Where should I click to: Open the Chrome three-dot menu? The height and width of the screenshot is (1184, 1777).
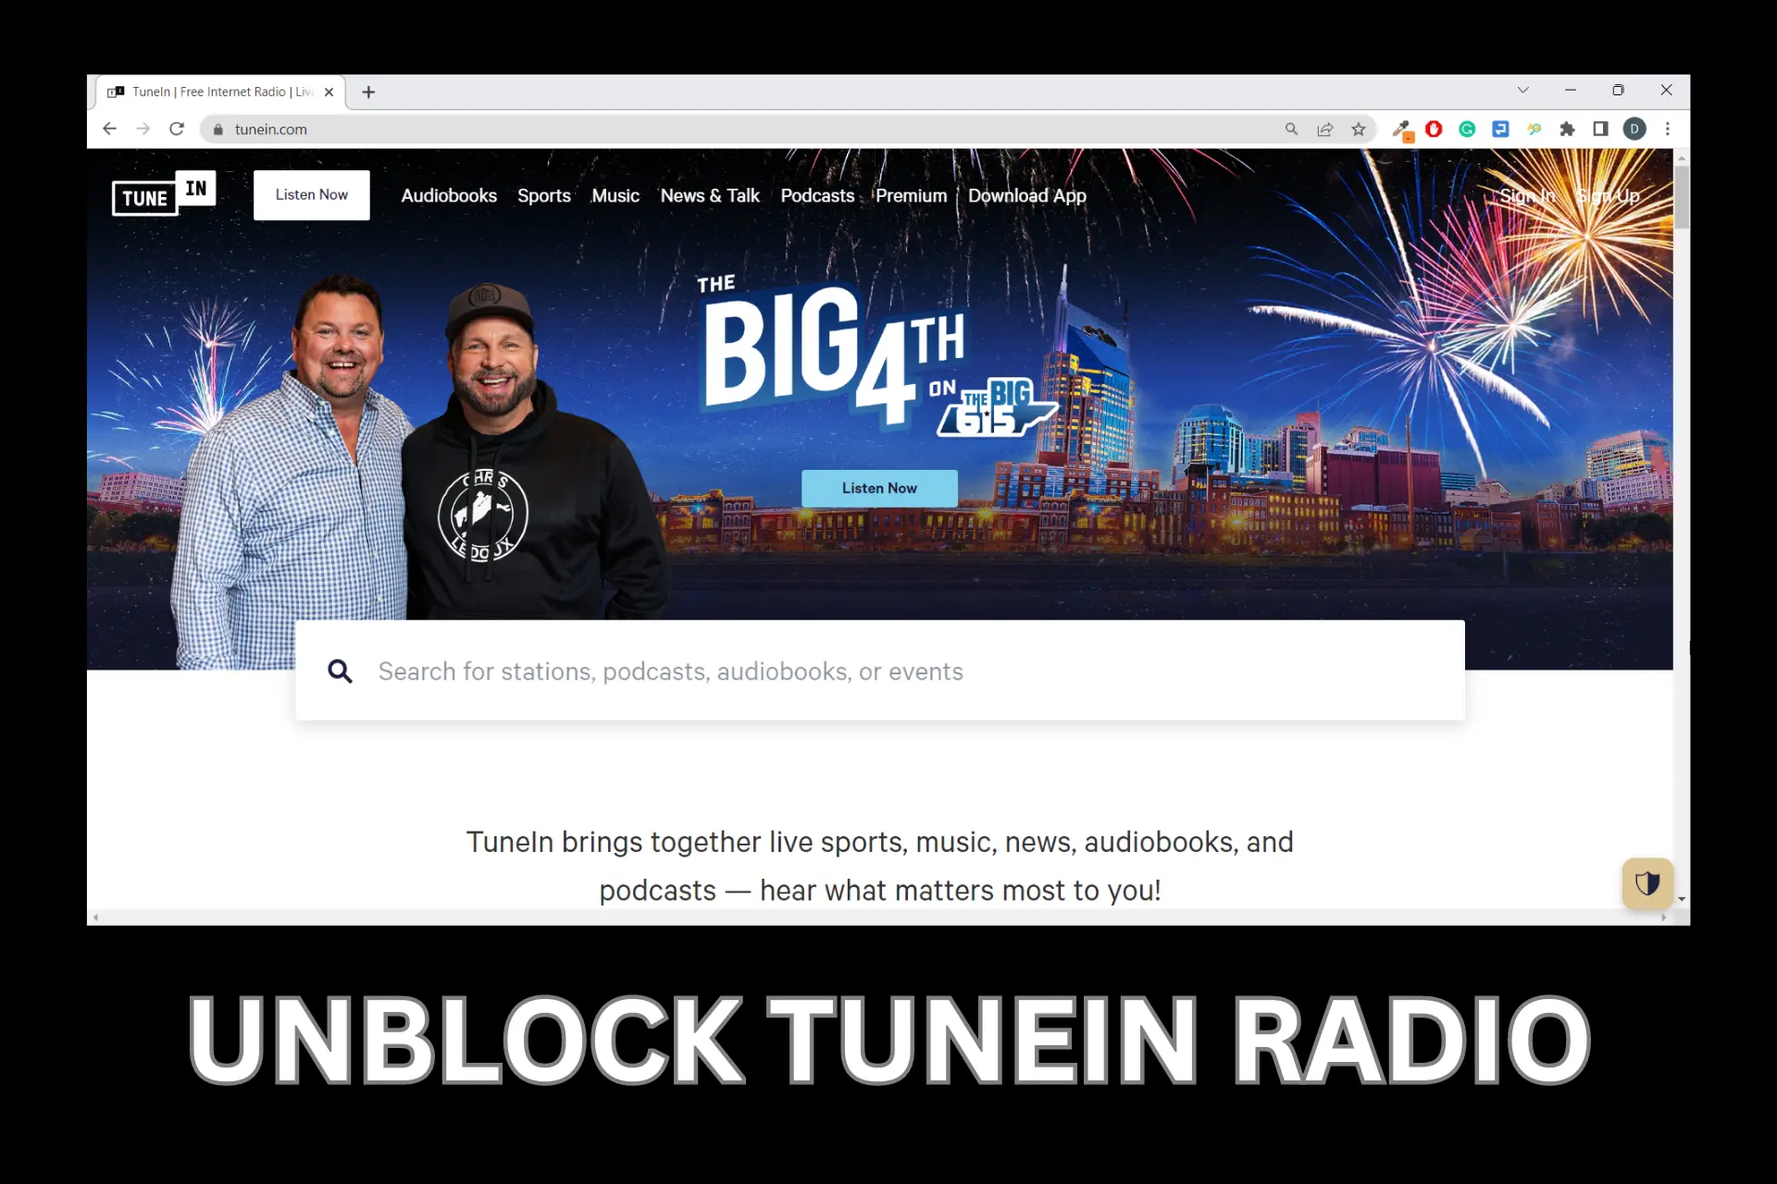point(1668,129)
